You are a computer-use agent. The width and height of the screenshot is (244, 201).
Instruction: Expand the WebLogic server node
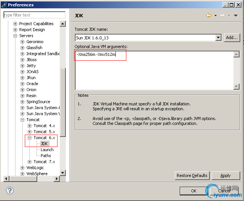point(22,168)
